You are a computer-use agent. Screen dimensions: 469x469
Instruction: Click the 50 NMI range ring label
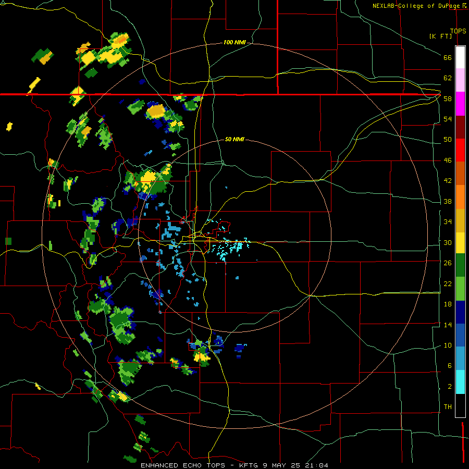(234, 139)
